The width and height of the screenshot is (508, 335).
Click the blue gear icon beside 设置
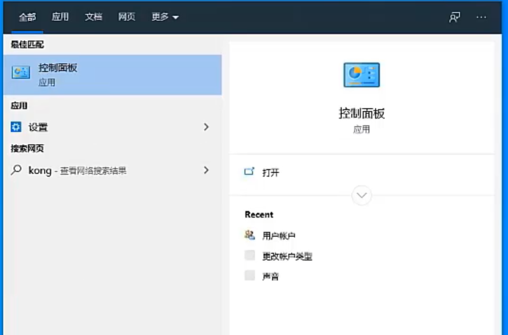pos(16,127)
